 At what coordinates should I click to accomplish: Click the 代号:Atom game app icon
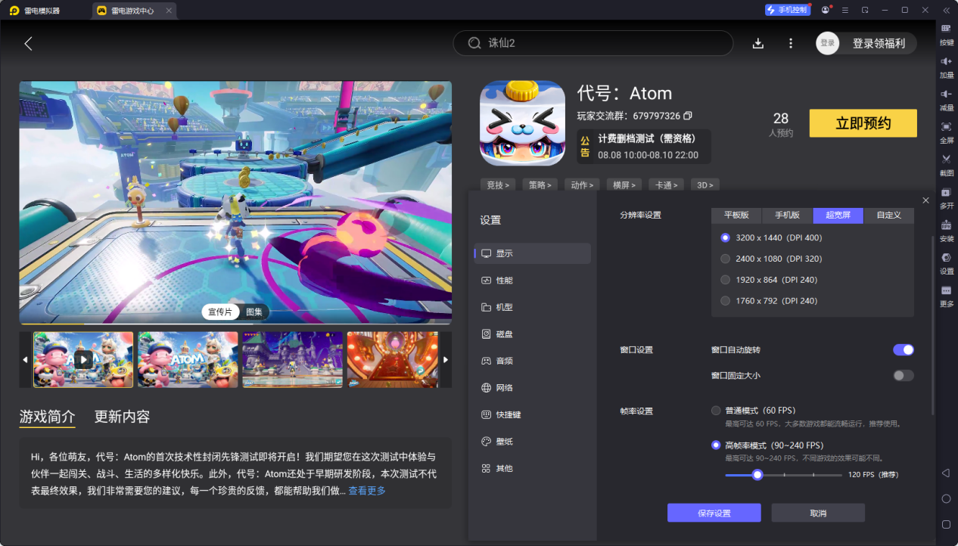tap(522, 123)
